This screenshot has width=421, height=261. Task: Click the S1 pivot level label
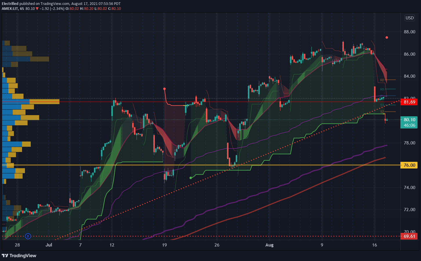tap(382, 105)
